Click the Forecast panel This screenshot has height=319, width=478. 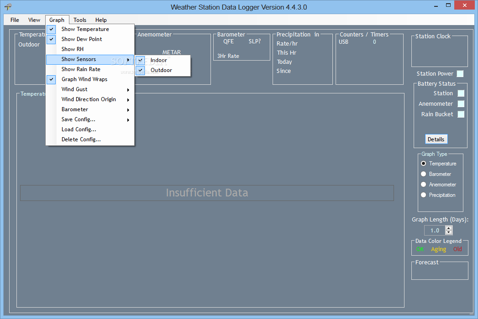point(440,271)
